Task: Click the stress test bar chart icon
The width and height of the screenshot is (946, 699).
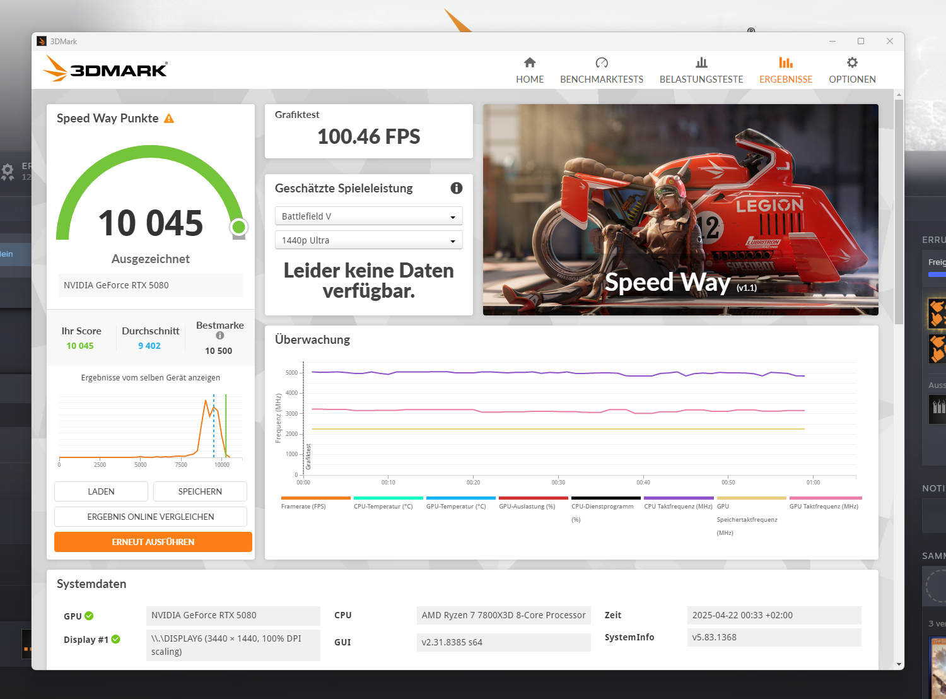Action: coord(701,62)
